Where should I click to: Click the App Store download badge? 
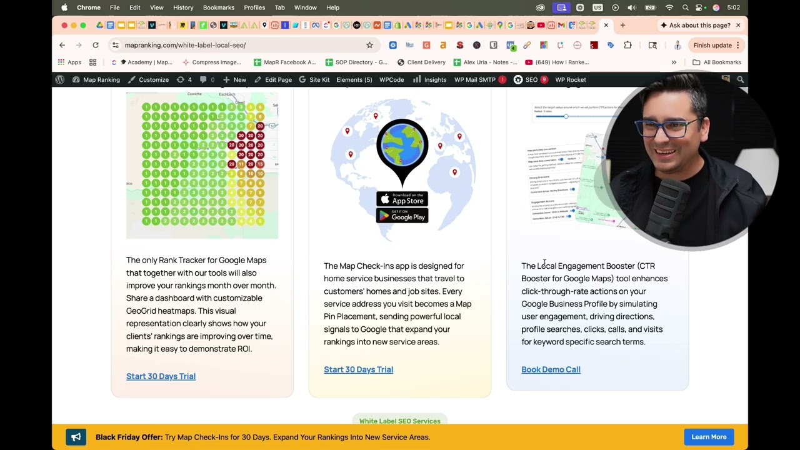tap(402, 199)
